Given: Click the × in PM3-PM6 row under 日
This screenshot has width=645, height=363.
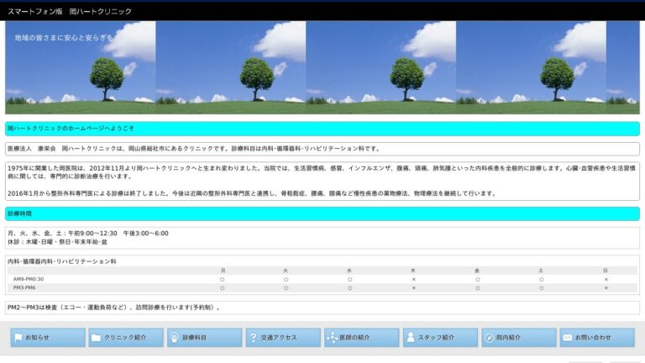Looking at the screenshot, I should pos(606,288).
